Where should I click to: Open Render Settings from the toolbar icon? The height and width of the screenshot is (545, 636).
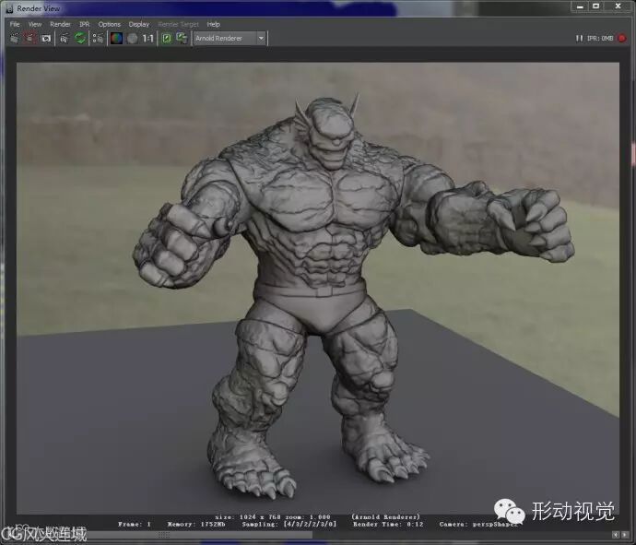97,39
